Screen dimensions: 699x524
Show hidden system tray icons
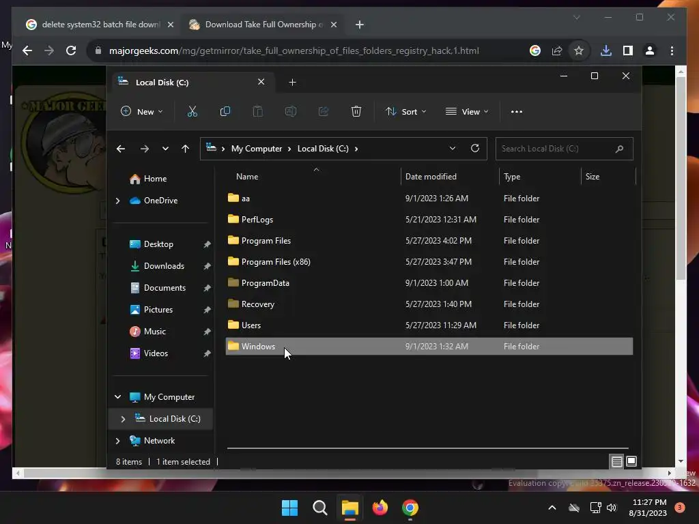(x=552, y=508)
